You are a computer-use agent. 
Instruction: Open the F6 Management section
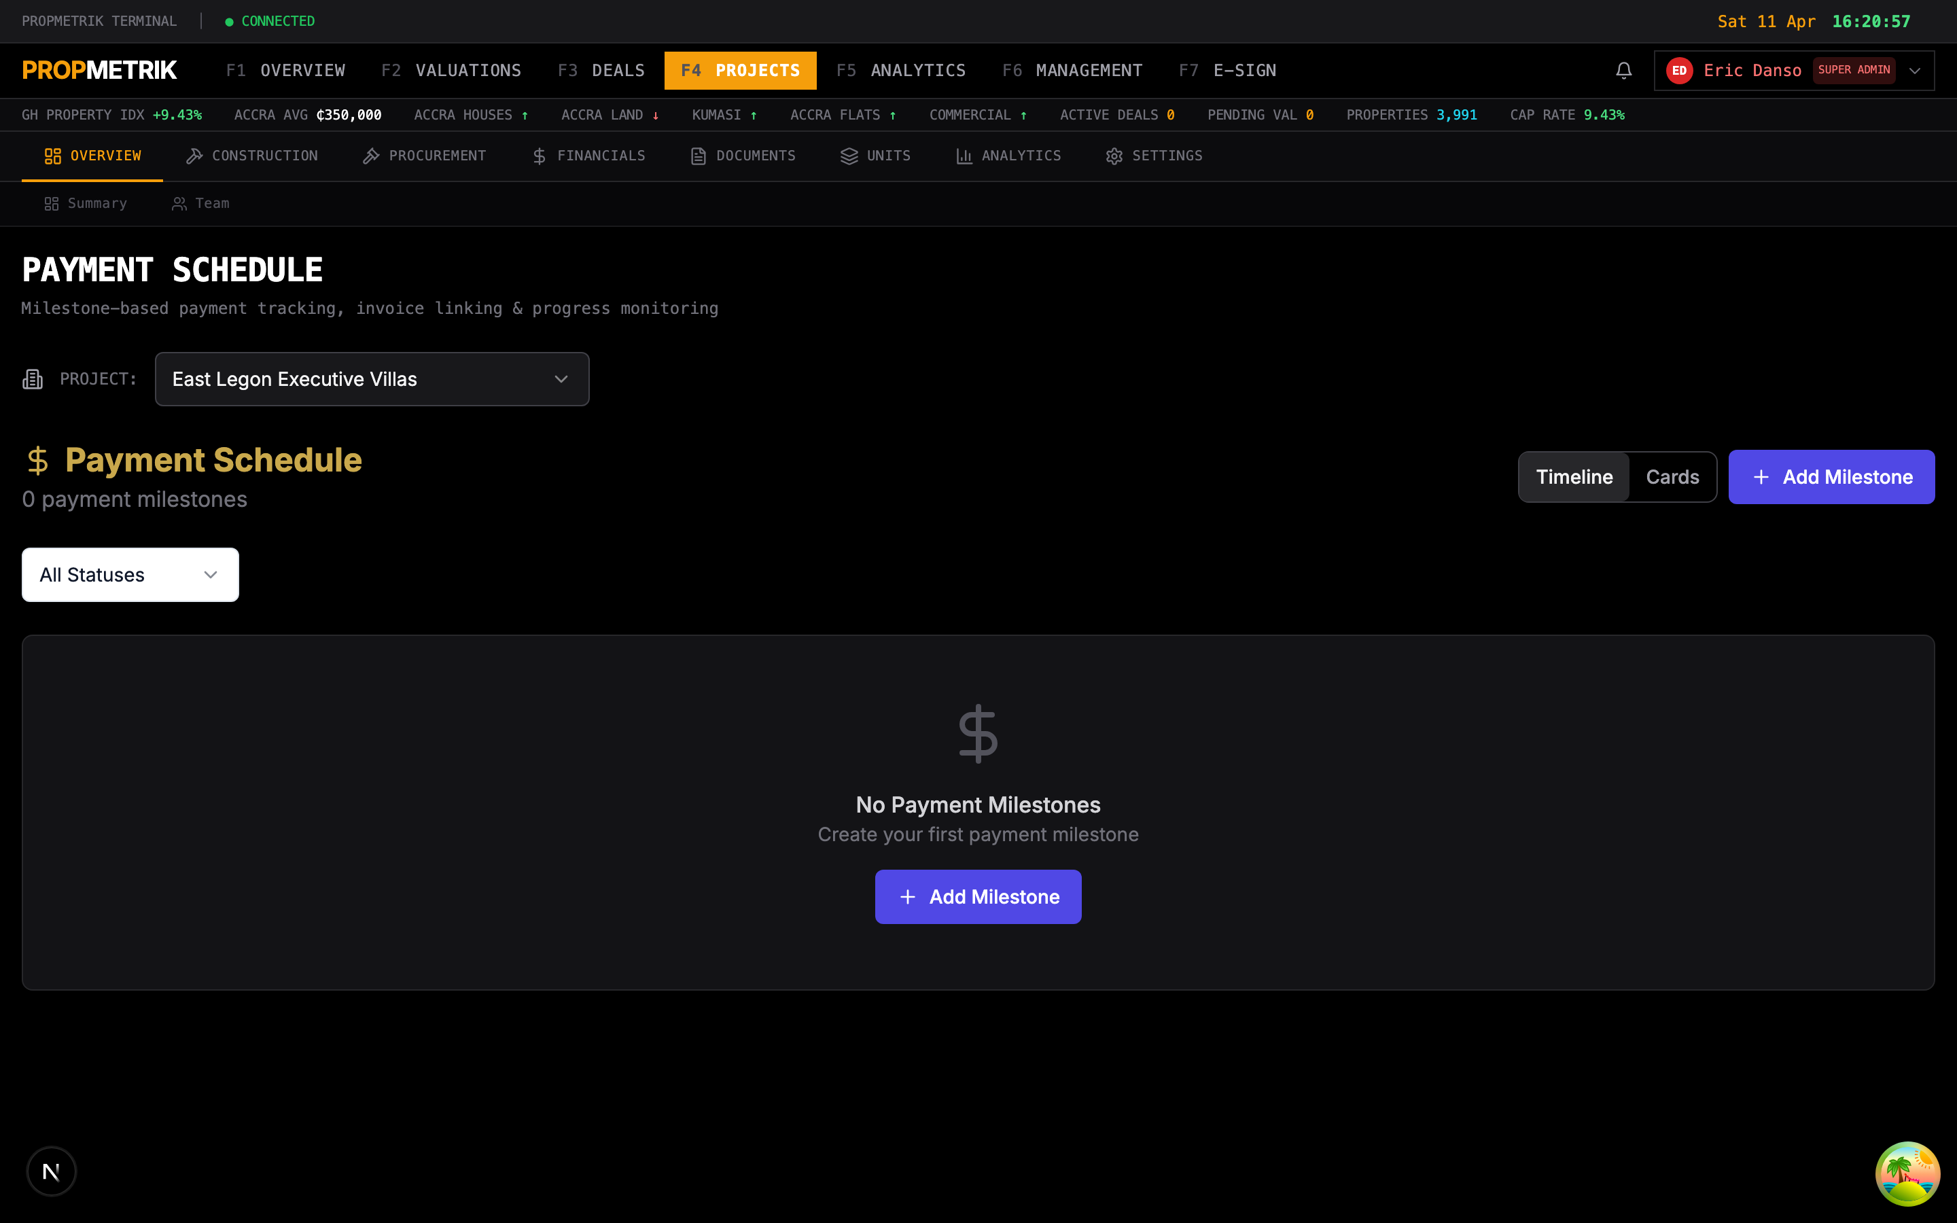click(1072, 71)
